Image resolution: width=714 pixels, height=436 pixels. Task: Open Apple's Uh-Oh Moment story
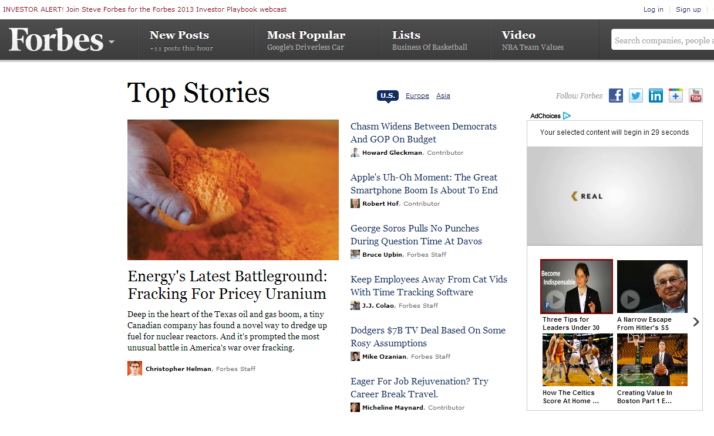click(x=424, y=184)
